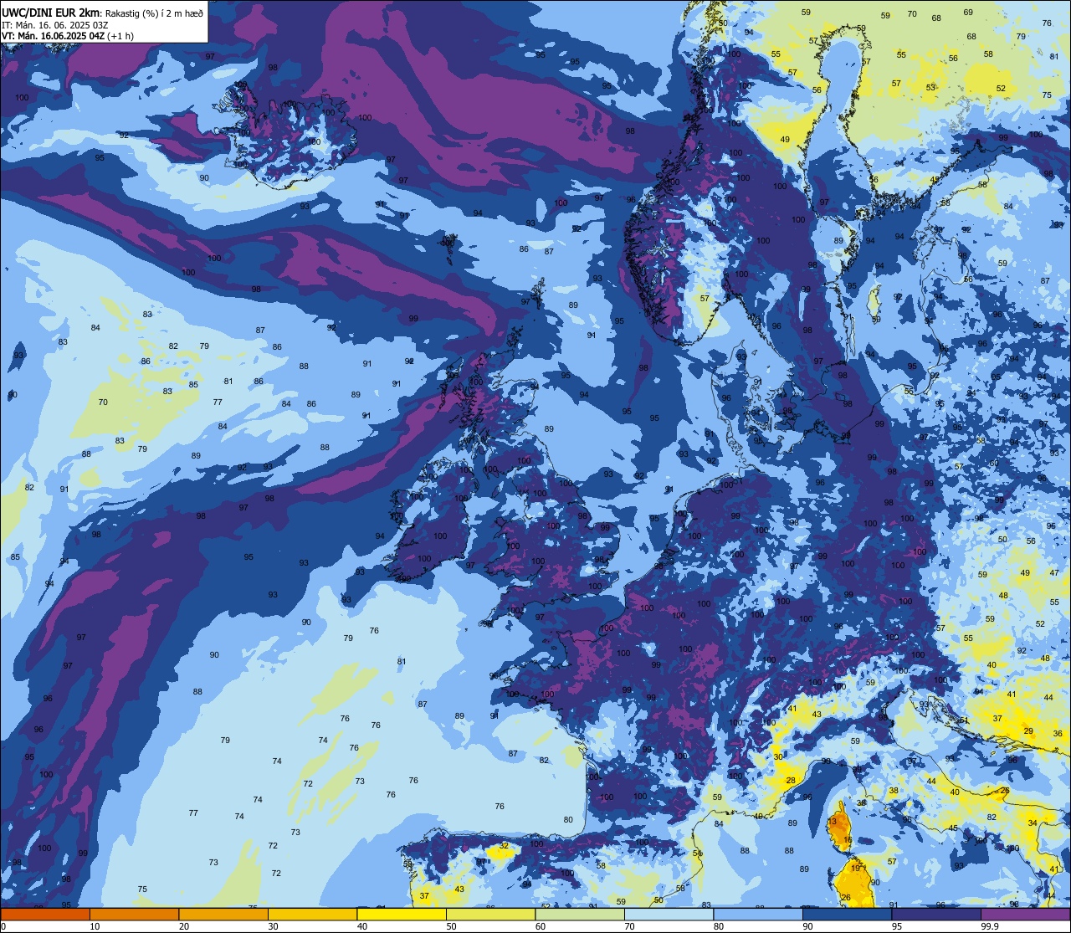
Task: Click the legend tick label "30"
Action: (x=273, y=926)
